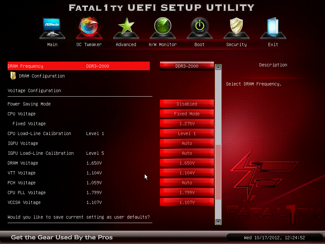Switch to the OC Tweaker tab label

point(89,44)
